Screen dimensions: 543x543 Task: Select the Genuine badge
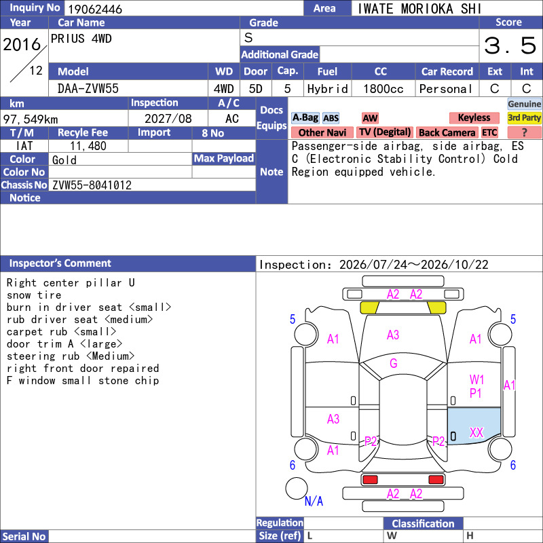click(x=524, y=104)
